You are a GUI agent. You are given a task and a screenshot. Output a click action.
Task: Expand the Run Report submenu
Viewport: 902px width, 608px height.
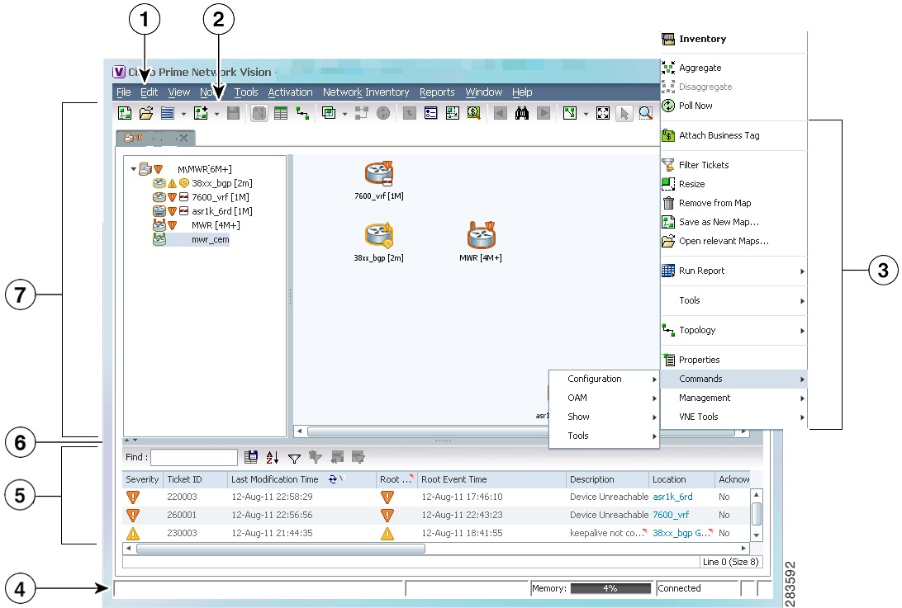(x=734, y=271)
